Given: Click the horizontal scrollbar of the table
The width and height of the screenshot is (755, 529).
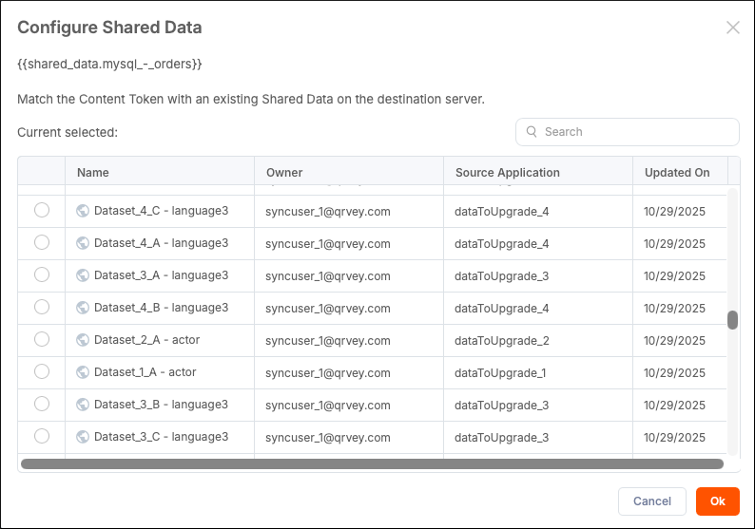Looking at the screenshot, I should click(372, 463).
